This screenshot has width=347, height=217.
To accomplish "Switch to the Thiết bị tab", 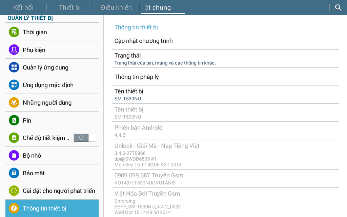I will coord(70,7).
